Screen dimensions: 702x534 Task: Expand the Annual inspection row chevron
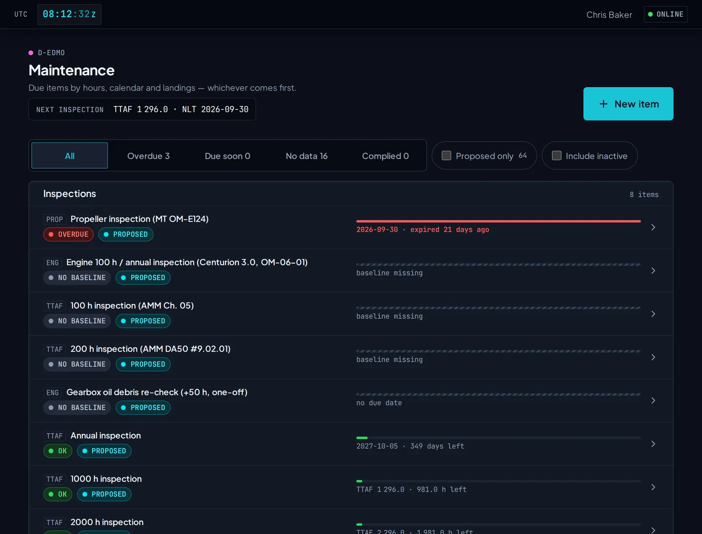click(653, 444)
